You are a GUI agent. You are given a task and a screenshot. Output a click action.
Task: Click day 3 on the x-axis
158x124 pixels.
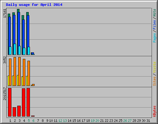point(19,121)
